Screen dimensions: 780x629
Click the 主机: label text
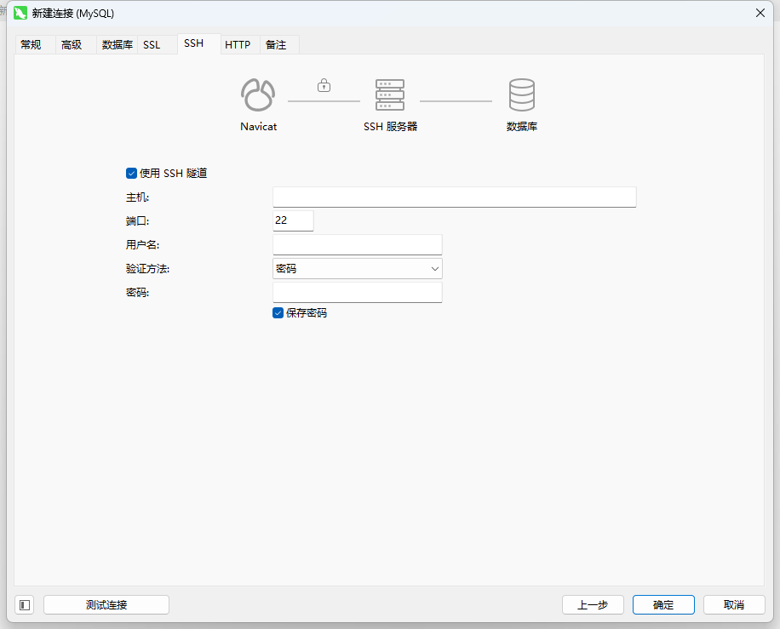point(137,197)
